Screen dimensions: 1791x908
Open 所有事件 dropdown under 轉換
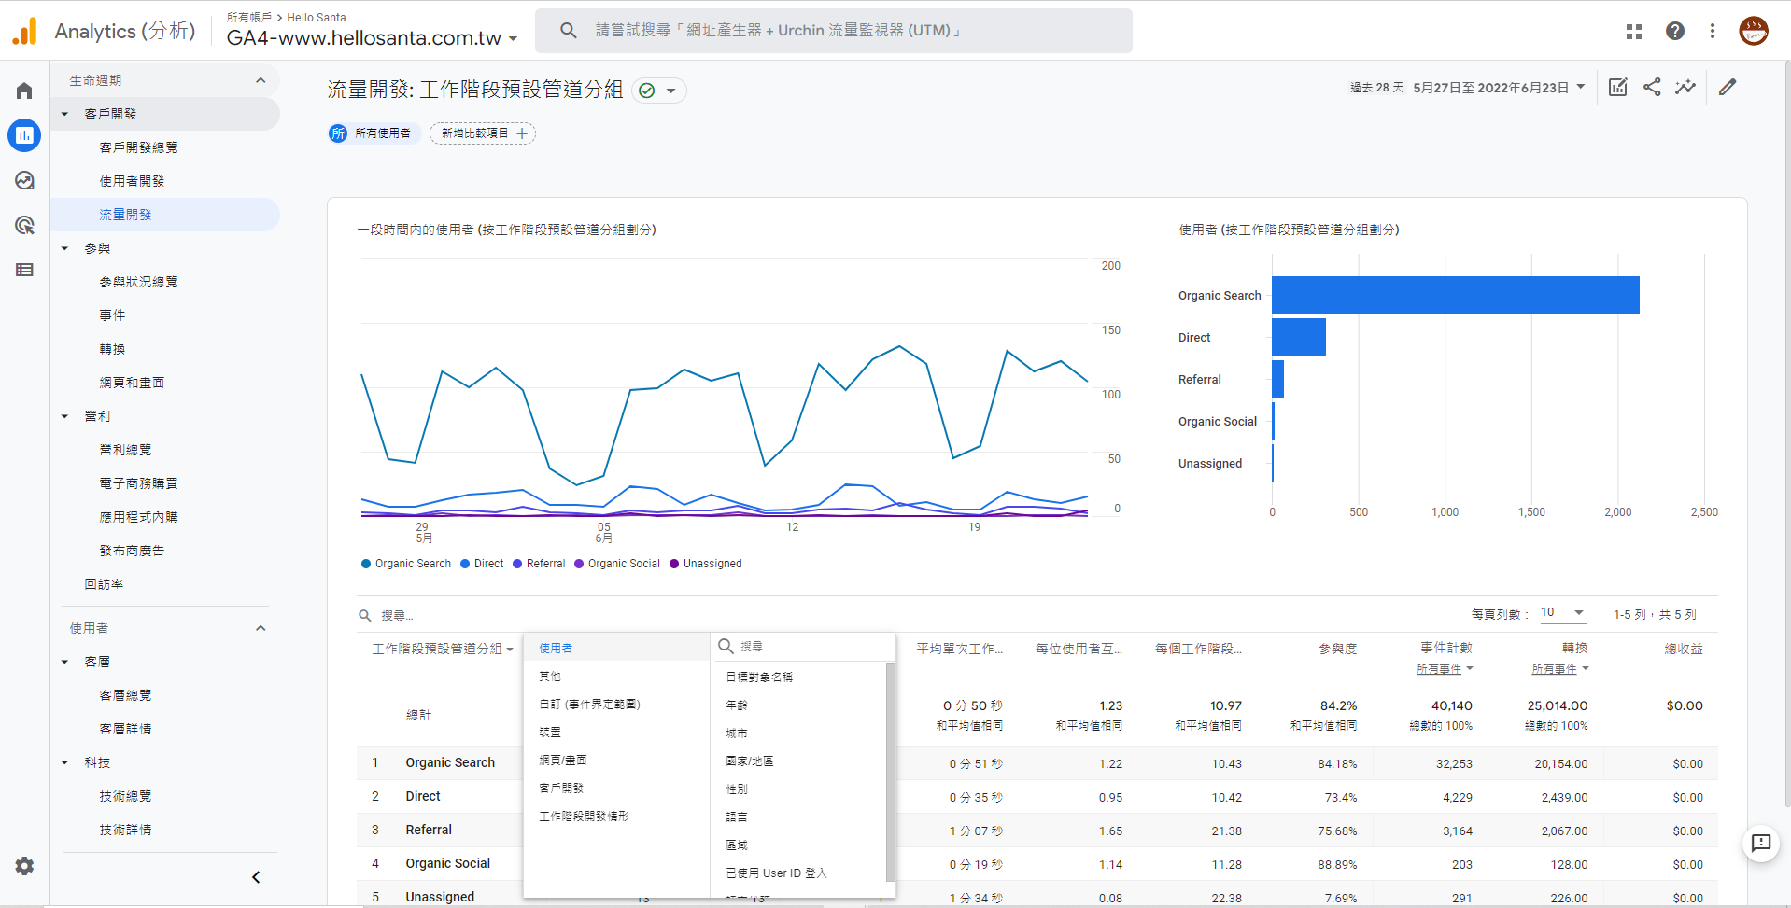(x=1560, y=669)
